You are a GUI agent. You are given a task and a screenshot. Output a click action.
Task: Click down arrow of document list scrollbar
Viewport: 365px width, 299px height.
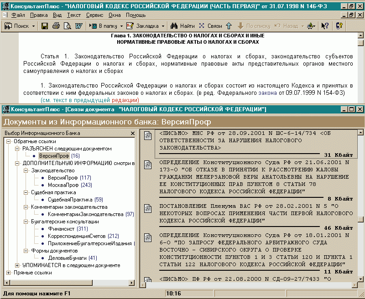pyautogui.click(x=360, y=279)
